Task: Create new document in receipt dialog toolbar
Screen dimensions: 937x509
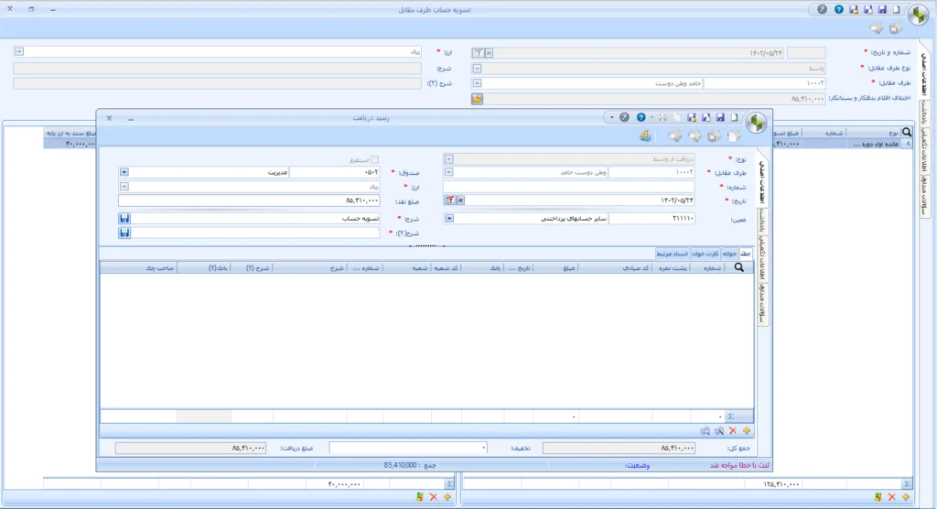Action: [735, 118]
